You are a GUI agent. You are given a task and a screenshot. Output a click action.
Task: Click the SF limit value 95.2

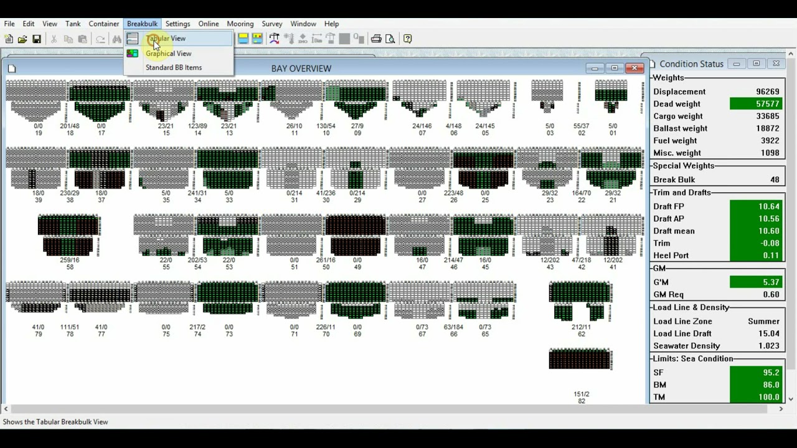tap(755, 373)
